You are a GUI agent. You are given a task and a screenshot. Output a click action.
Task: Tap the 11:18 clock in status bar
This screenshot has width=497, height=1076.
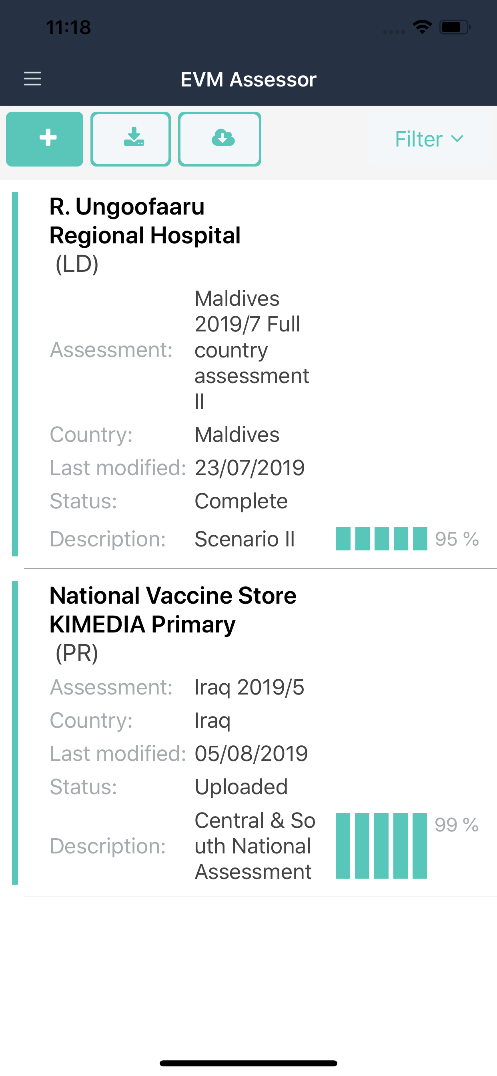coord(68,27)
